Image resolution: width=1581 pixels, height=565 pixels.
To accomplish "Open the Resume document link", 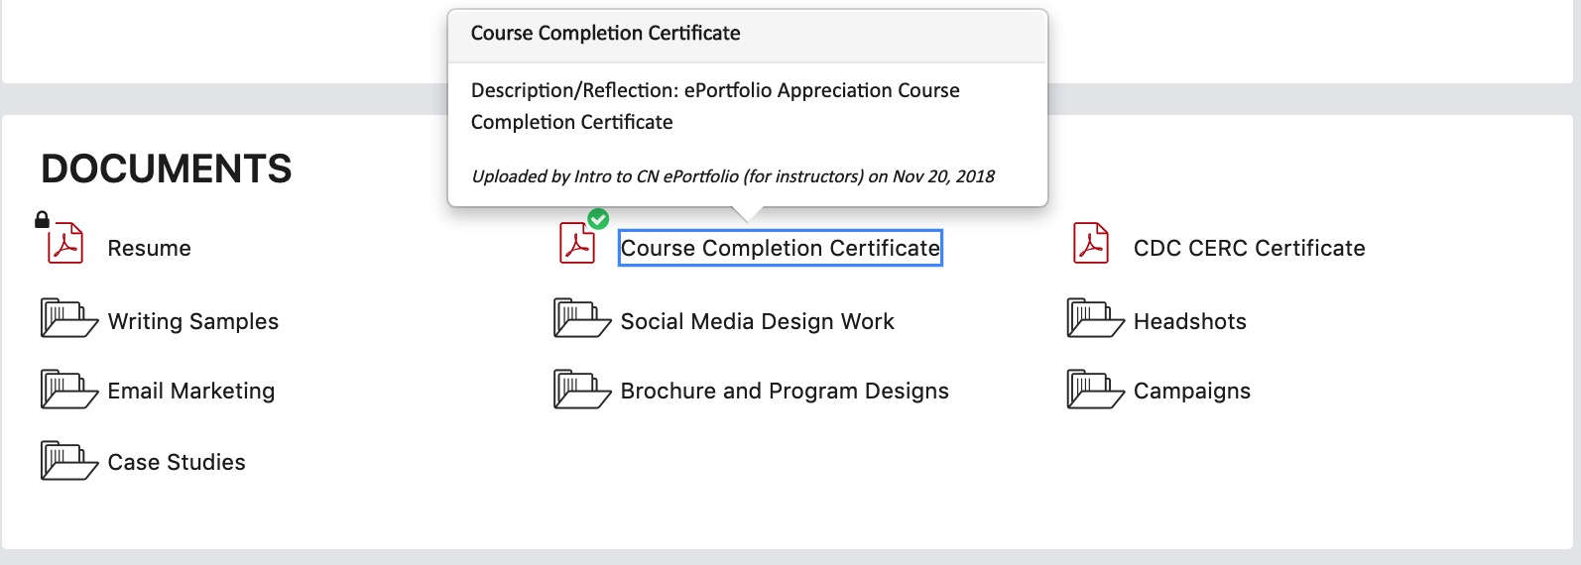I will tap(149, 248).
